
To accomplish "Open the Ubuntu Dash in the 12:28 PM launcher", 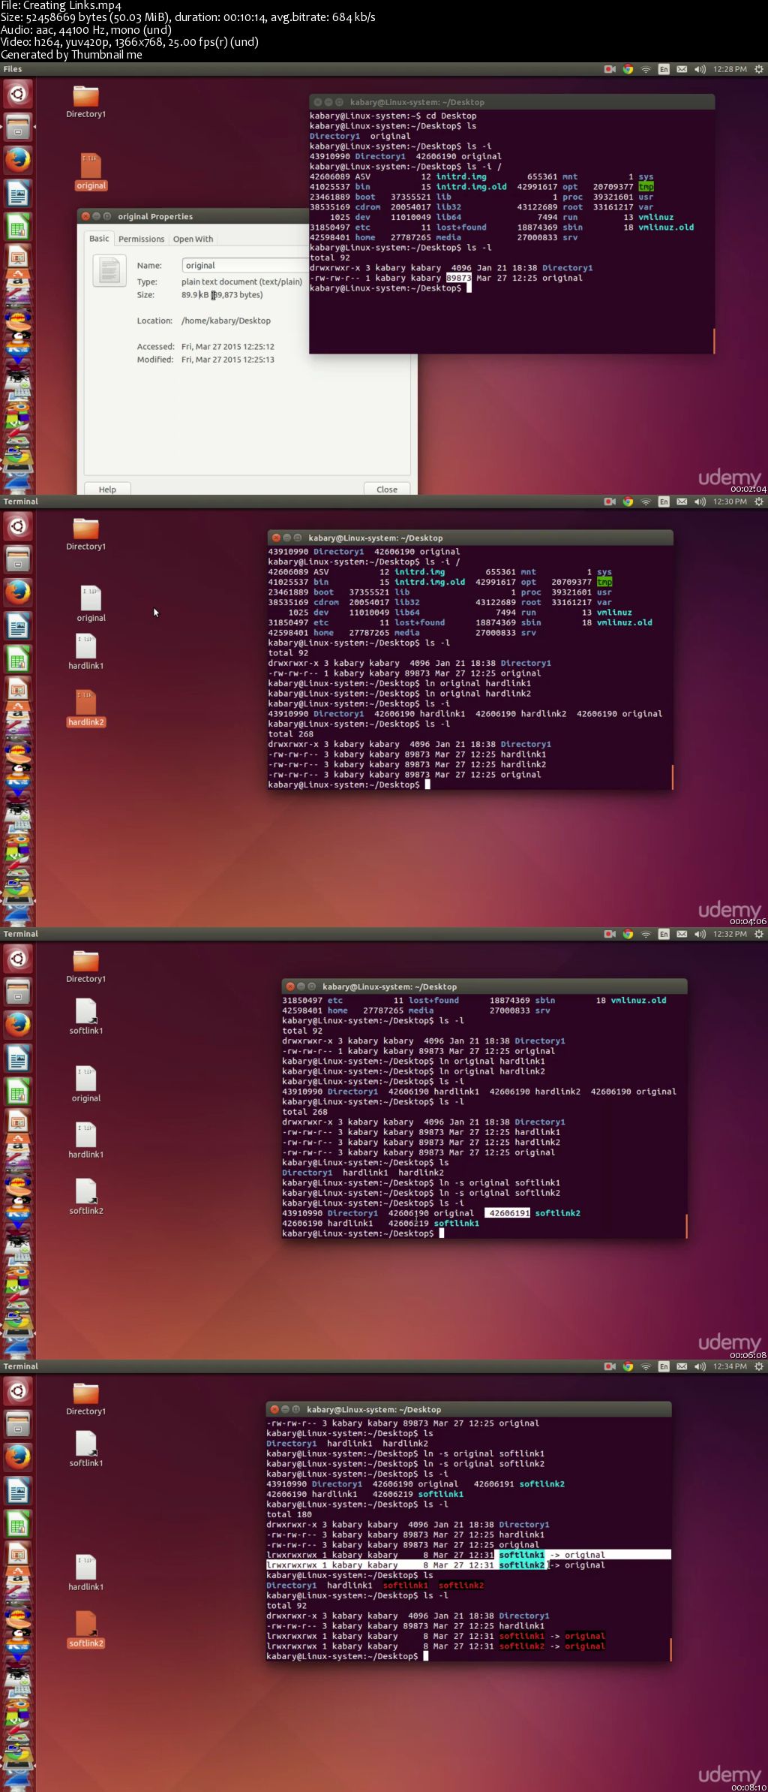I will (18, 95).
